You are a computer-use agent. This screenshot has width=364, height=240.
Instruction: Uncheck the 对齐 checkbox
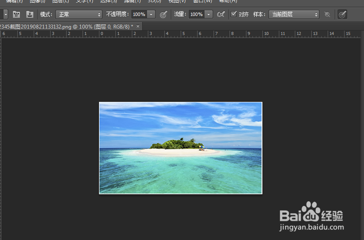click(x=233, y=14)
